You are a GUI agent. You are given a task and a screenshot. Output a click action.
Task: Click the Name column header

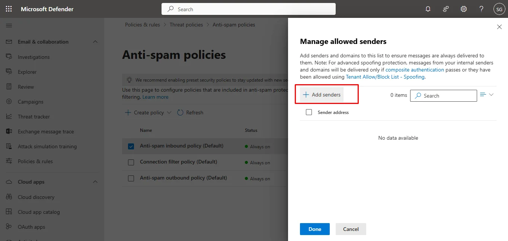click(146, 130)
